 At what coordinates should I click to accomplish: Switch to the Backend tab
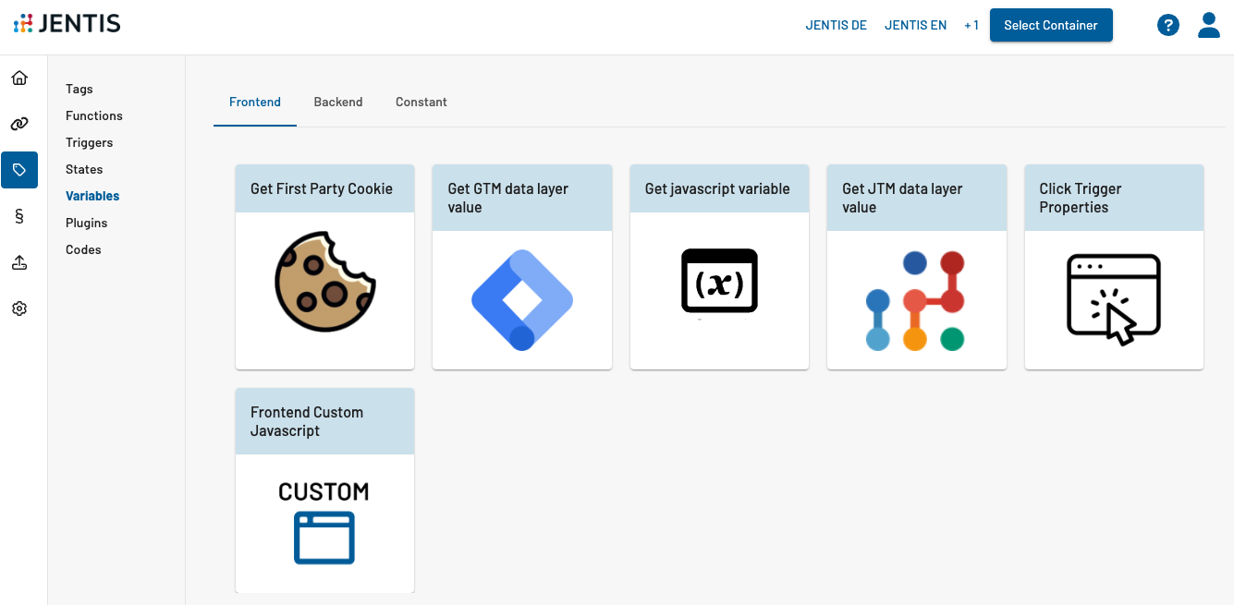pyautogui.click(x=338, y=103)
